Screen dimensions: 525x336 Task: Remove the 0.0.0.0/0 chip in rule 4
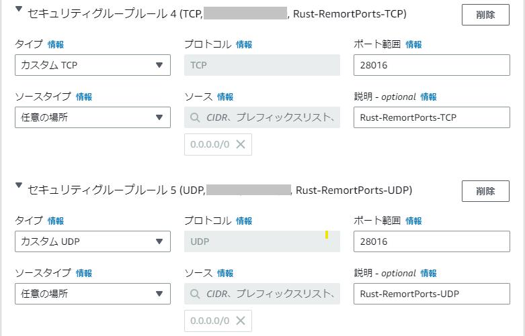click(240, 144)
